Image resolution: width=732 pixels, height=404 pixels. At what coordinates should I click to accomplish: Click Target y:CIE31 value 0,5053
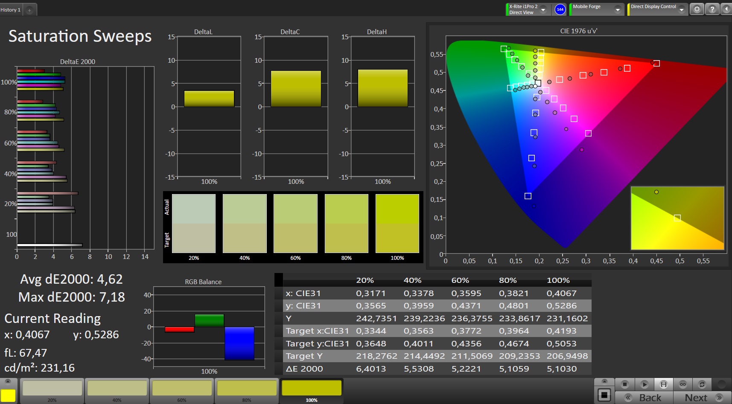(x=562, y=343)
